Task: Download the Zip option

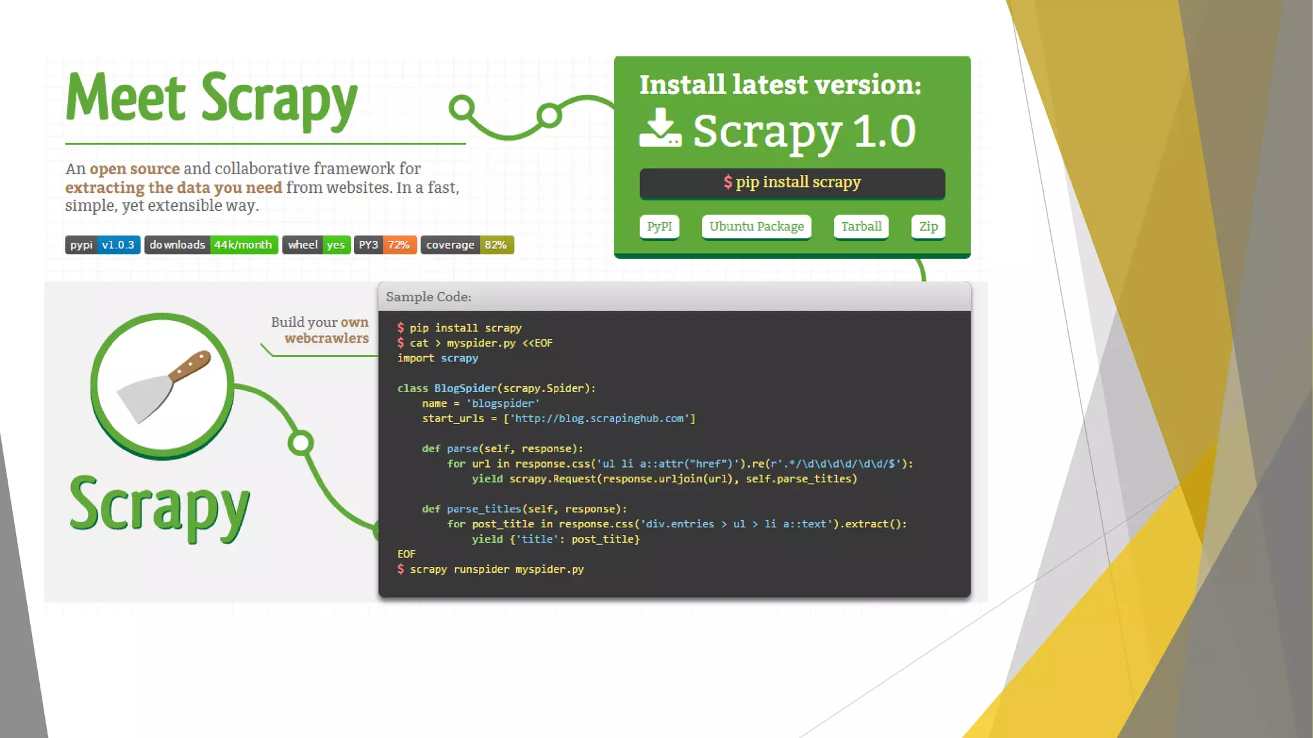Action: 928,227
